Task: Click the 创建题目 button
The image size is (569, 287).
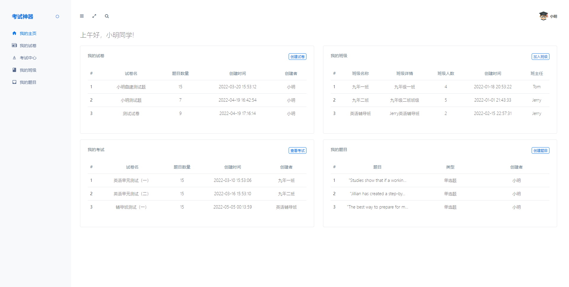Action: 540,150
